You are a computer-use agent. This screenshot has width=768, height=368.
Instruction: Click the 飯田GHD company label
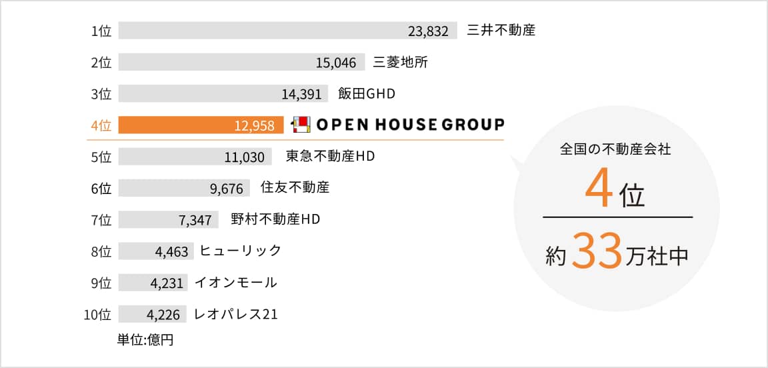click(367, 94)
